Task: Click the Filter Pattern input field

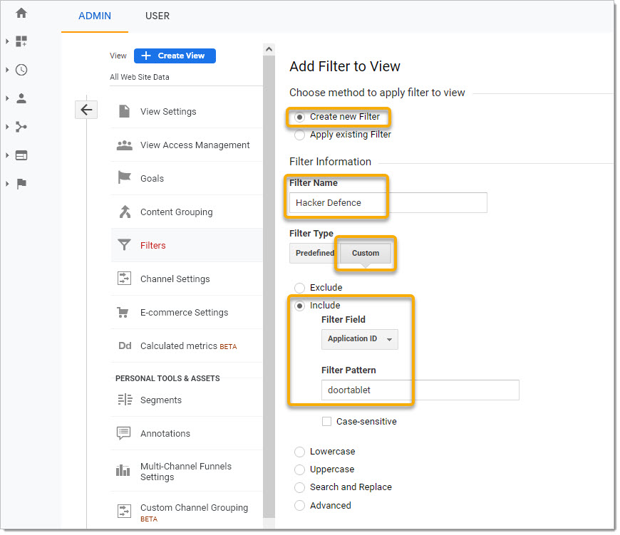Action: click(420, 390)
